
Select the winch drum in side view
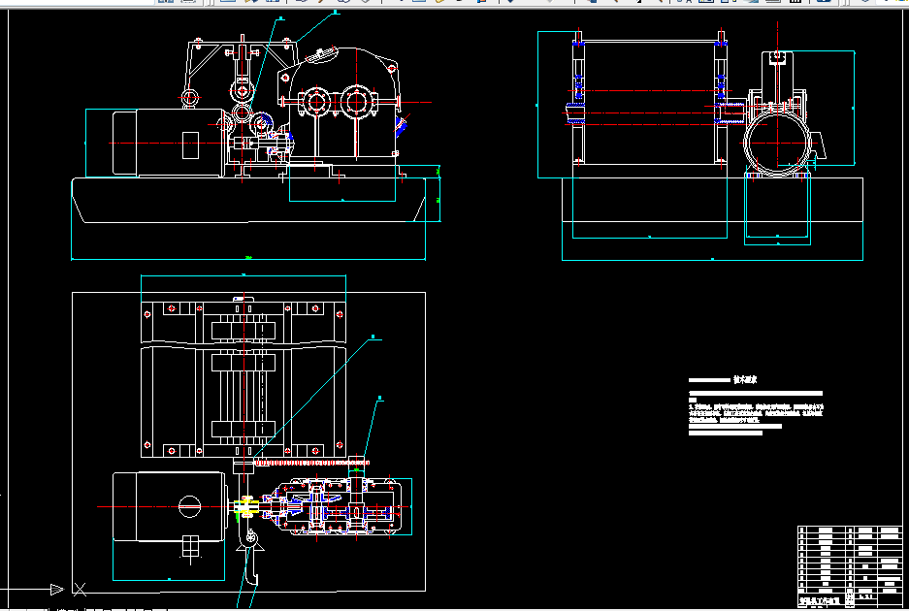coord(649,102)
